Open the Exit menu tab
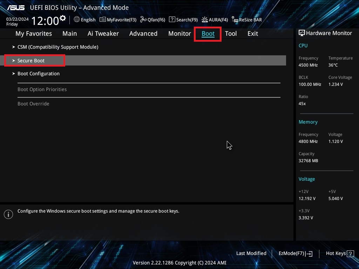 tap(252, 33)
